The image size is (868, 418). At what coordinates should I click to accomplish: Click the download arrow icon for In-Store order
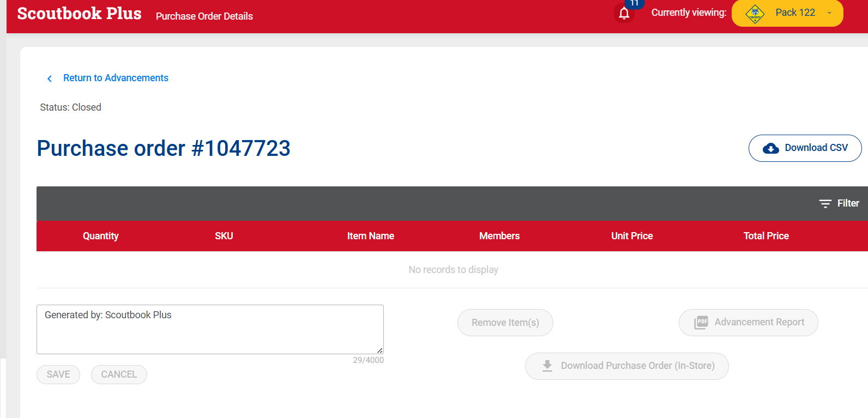pos(547,366)
